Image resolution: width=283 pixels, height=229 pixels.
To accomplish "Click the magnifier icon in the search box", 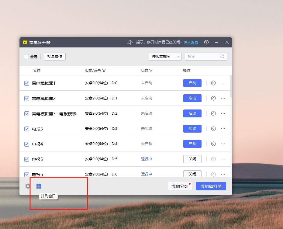I will (x=223, y=57).
